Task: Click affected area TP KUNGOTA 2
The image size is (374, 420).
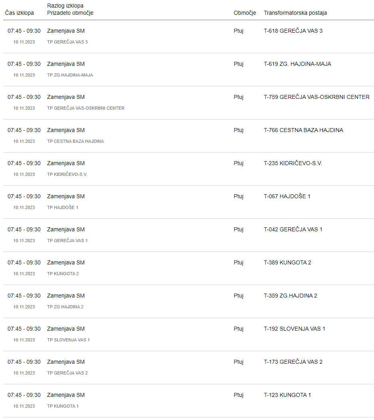Action: coord(63,274)
